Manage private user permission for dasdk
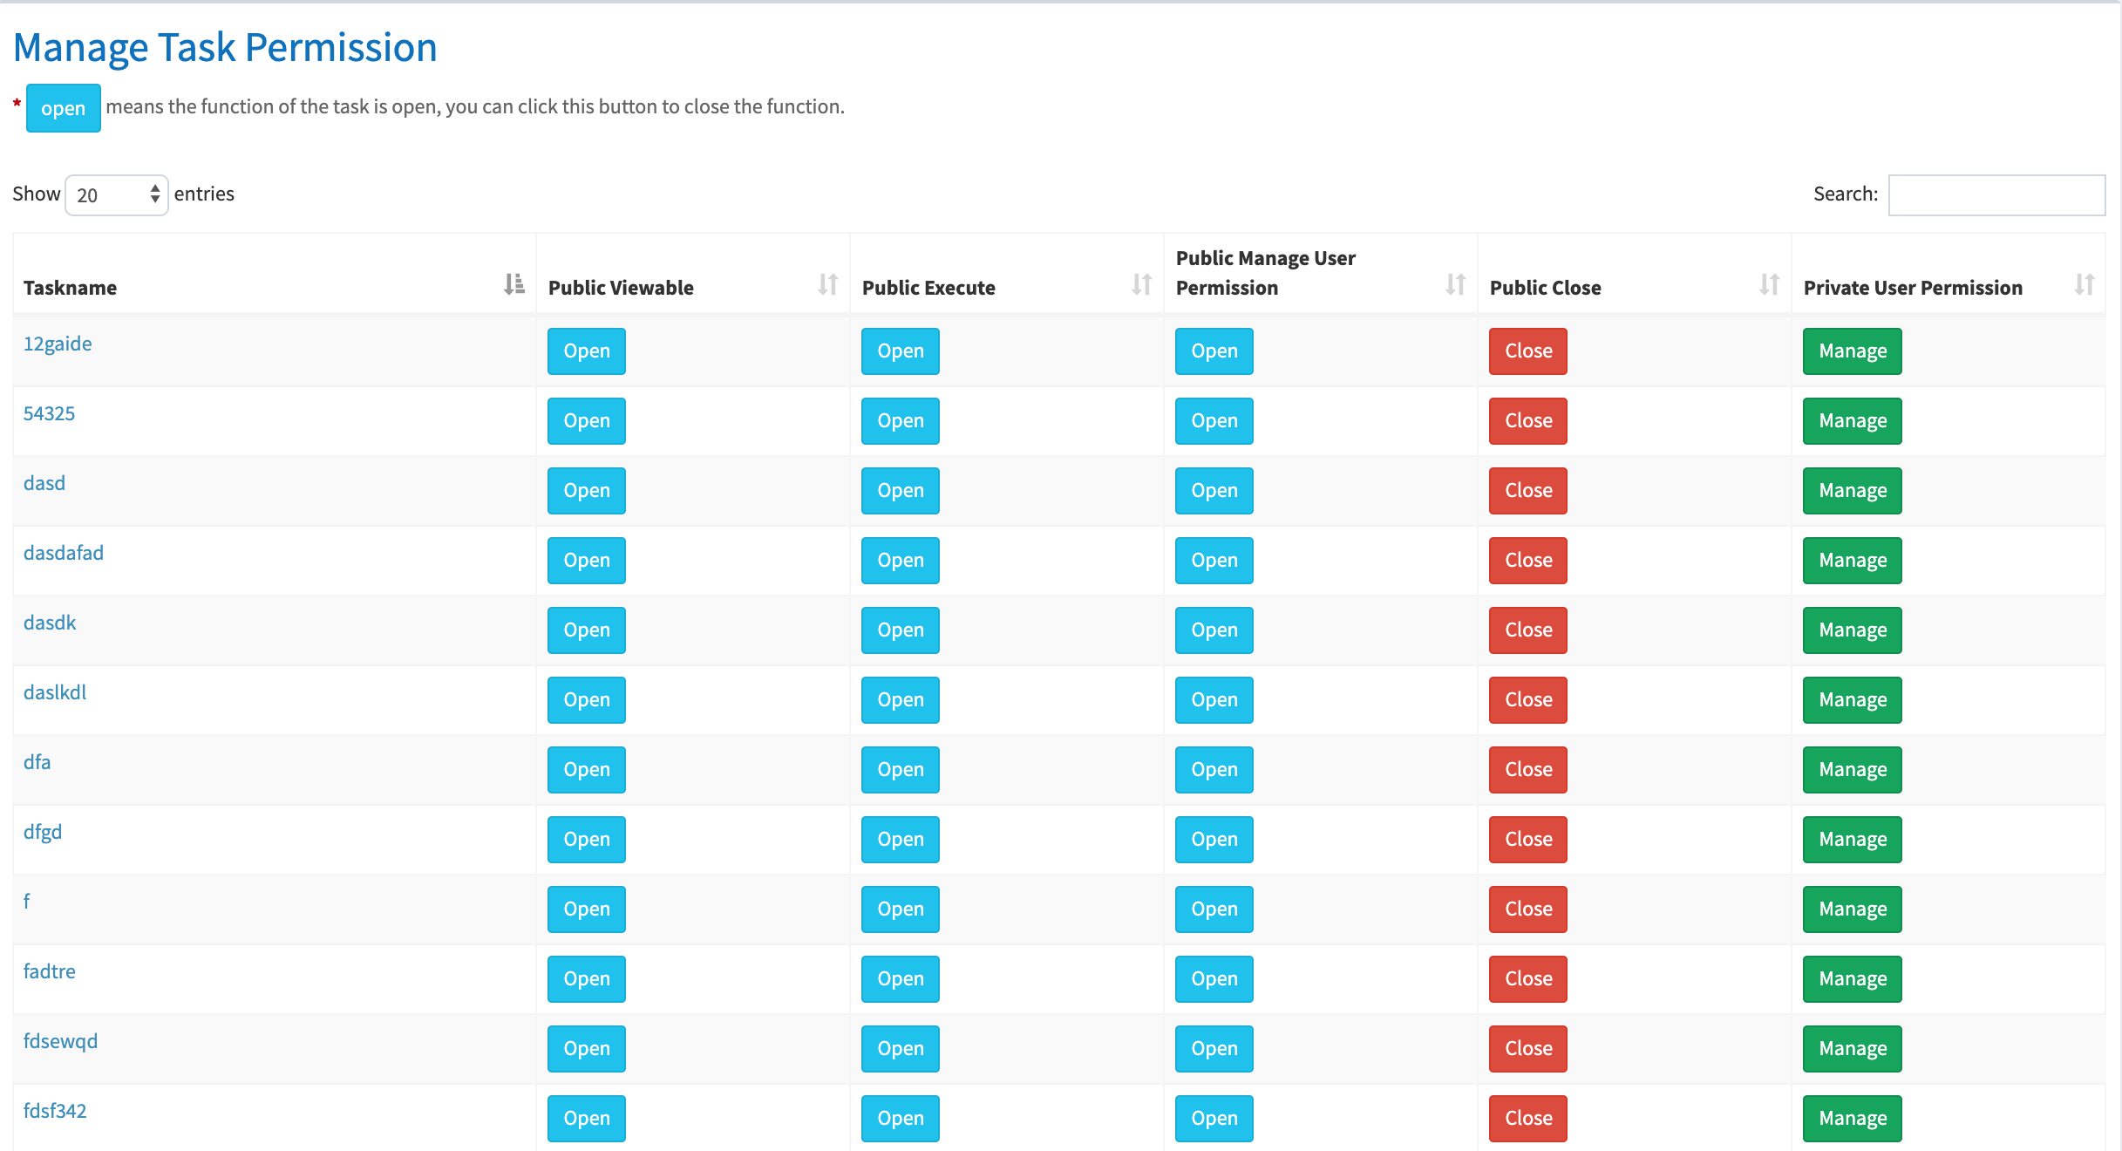 (1853, 630)
